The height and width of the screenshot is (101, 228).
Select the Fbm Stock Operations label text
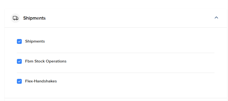click(46, 61)
